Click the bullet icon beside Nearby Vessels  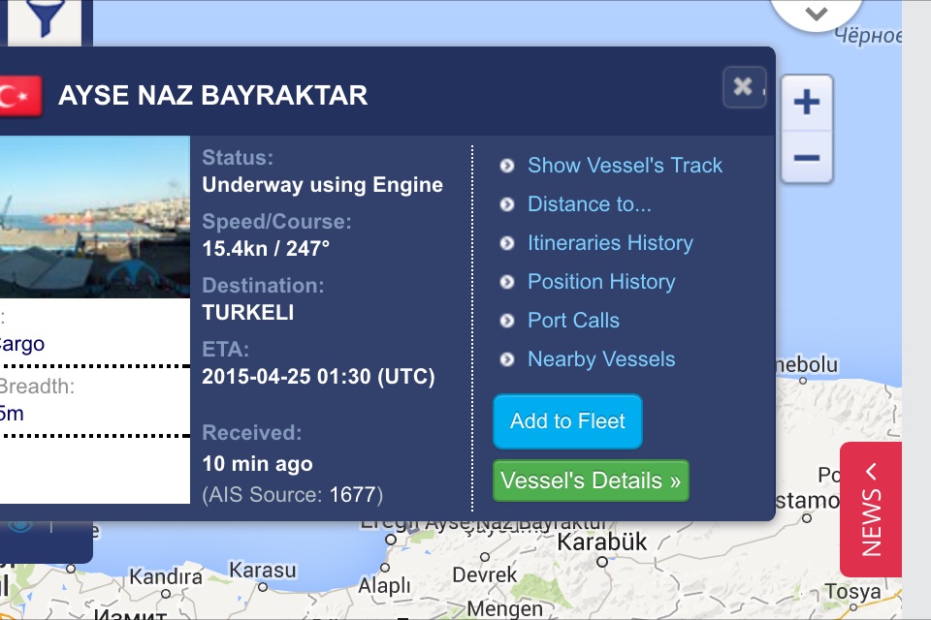(x=507, y=359)
